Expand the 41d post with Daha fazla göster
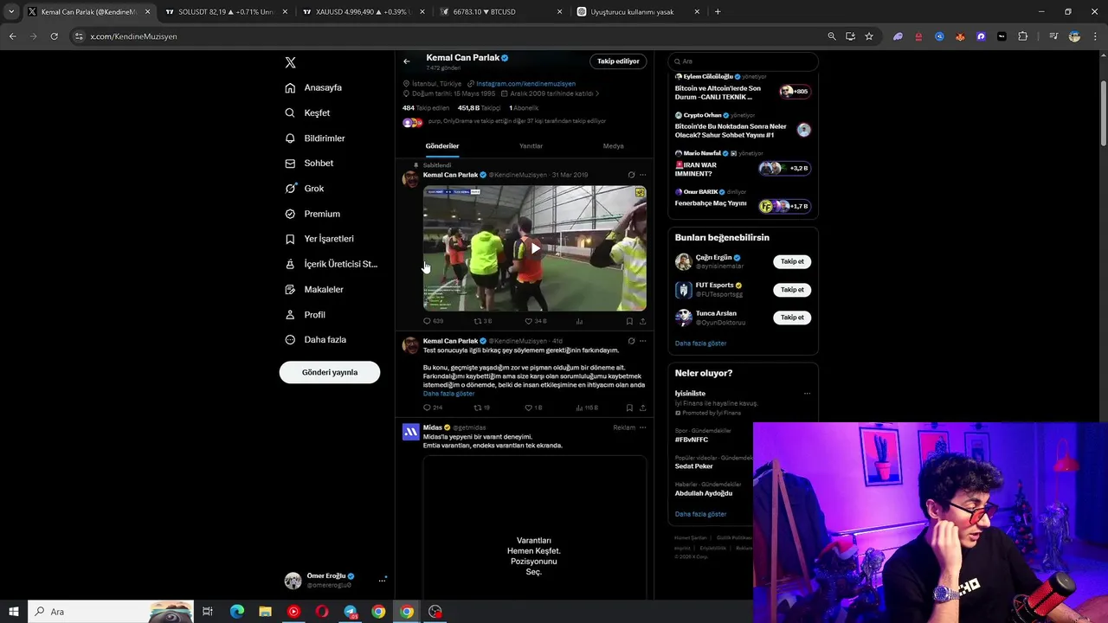 [x=448, y=394]
